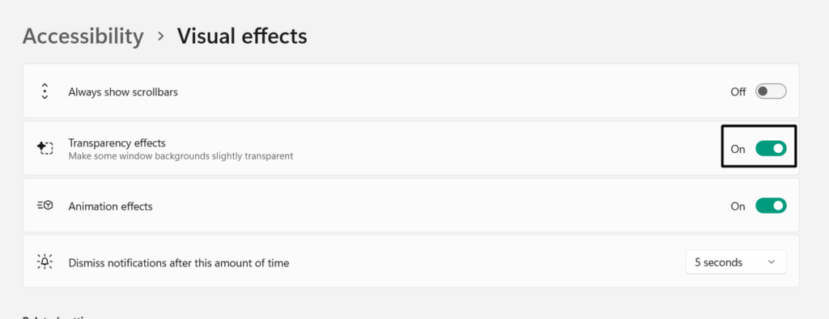
Task: Click the Animation effects cube icon
Action: (x=45, y=206)
